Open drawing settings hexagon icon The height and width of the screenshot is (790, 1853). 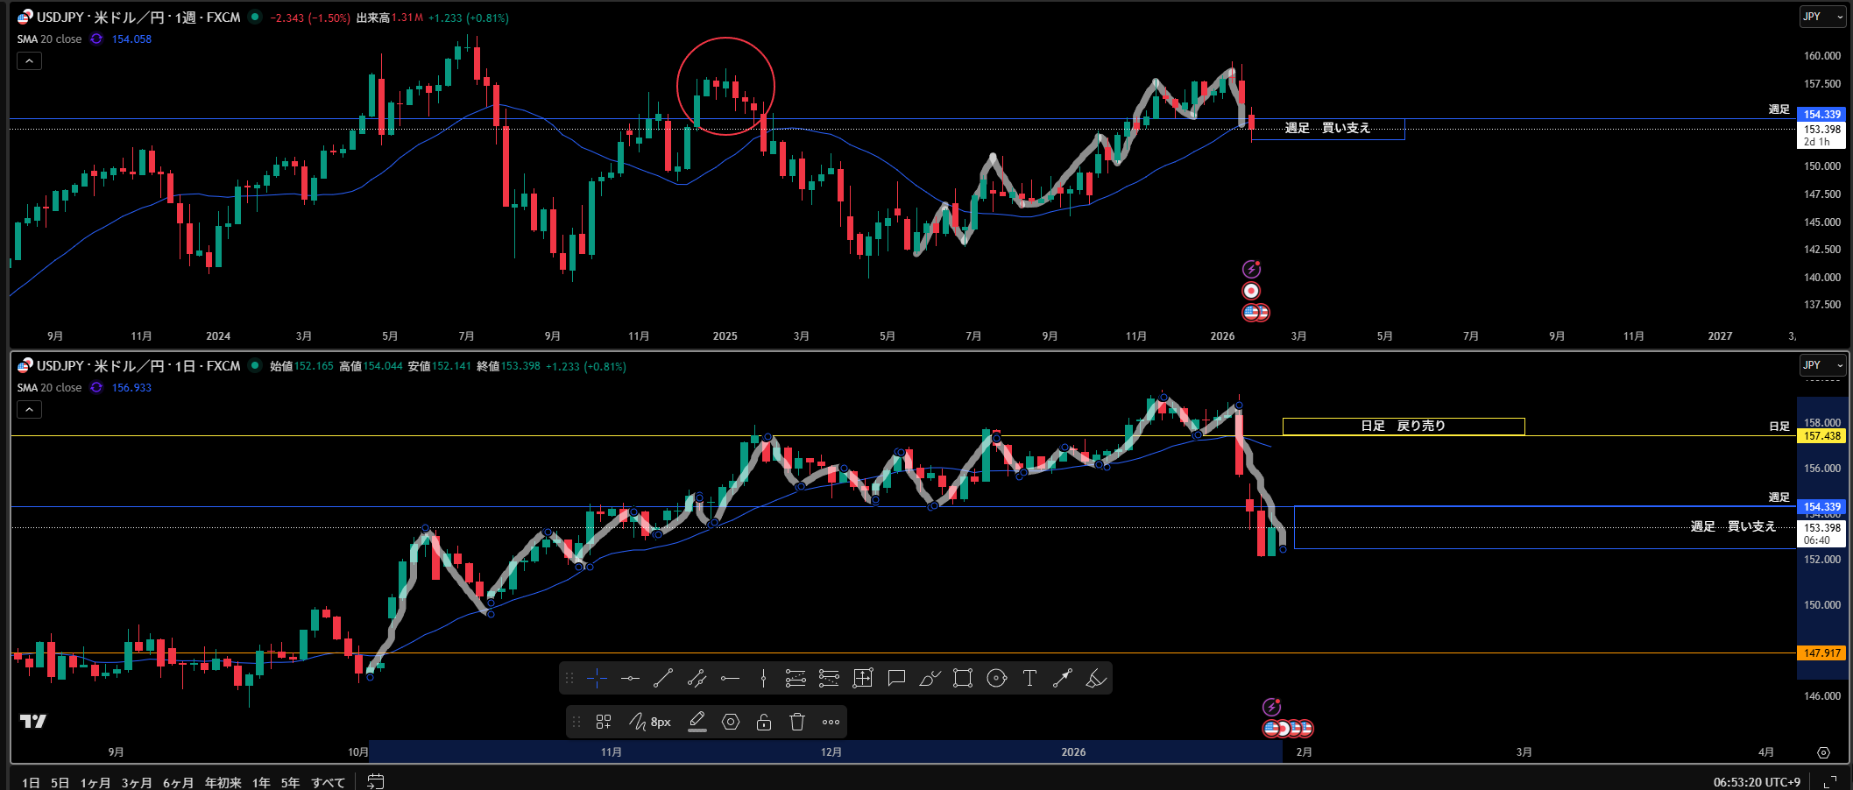click(x=731, y=722)
